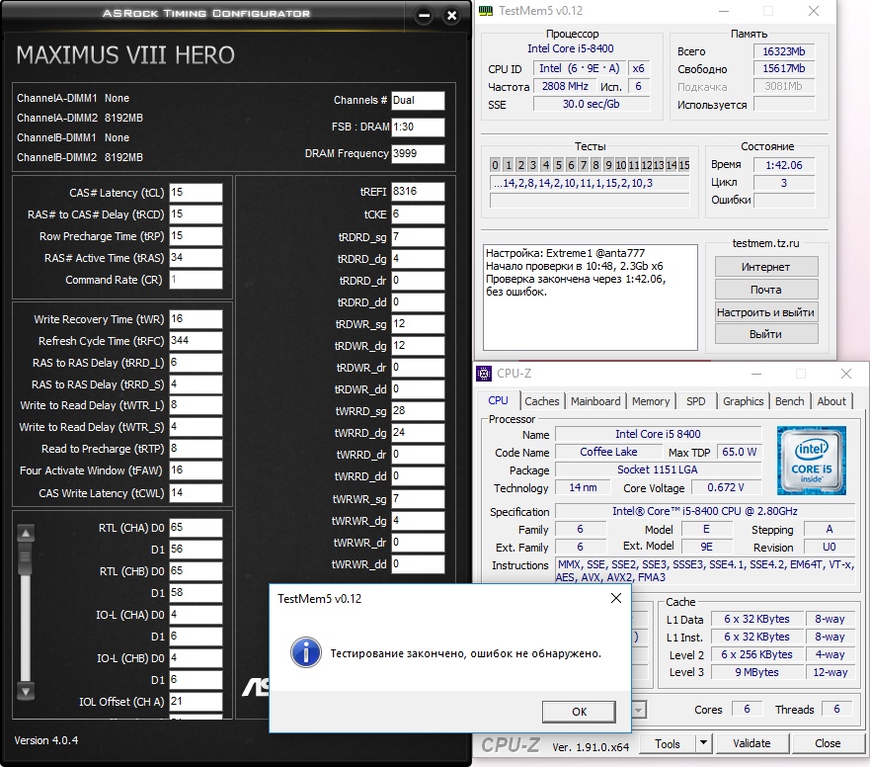Click the Частота value 2808 MHz
870x767 pixels.
coord(565,86)
